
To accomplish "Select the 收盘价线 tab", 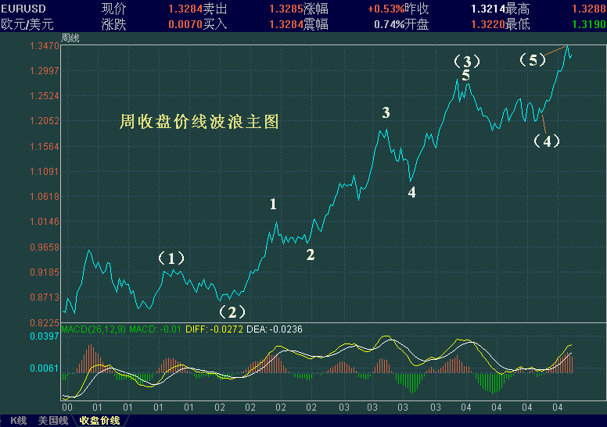I will [99, 421].
